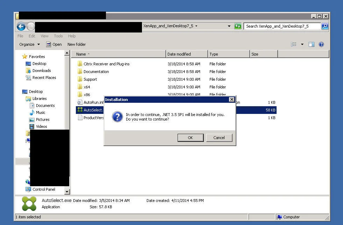Click navigation pane scroll up arrow

click(67, 53)
